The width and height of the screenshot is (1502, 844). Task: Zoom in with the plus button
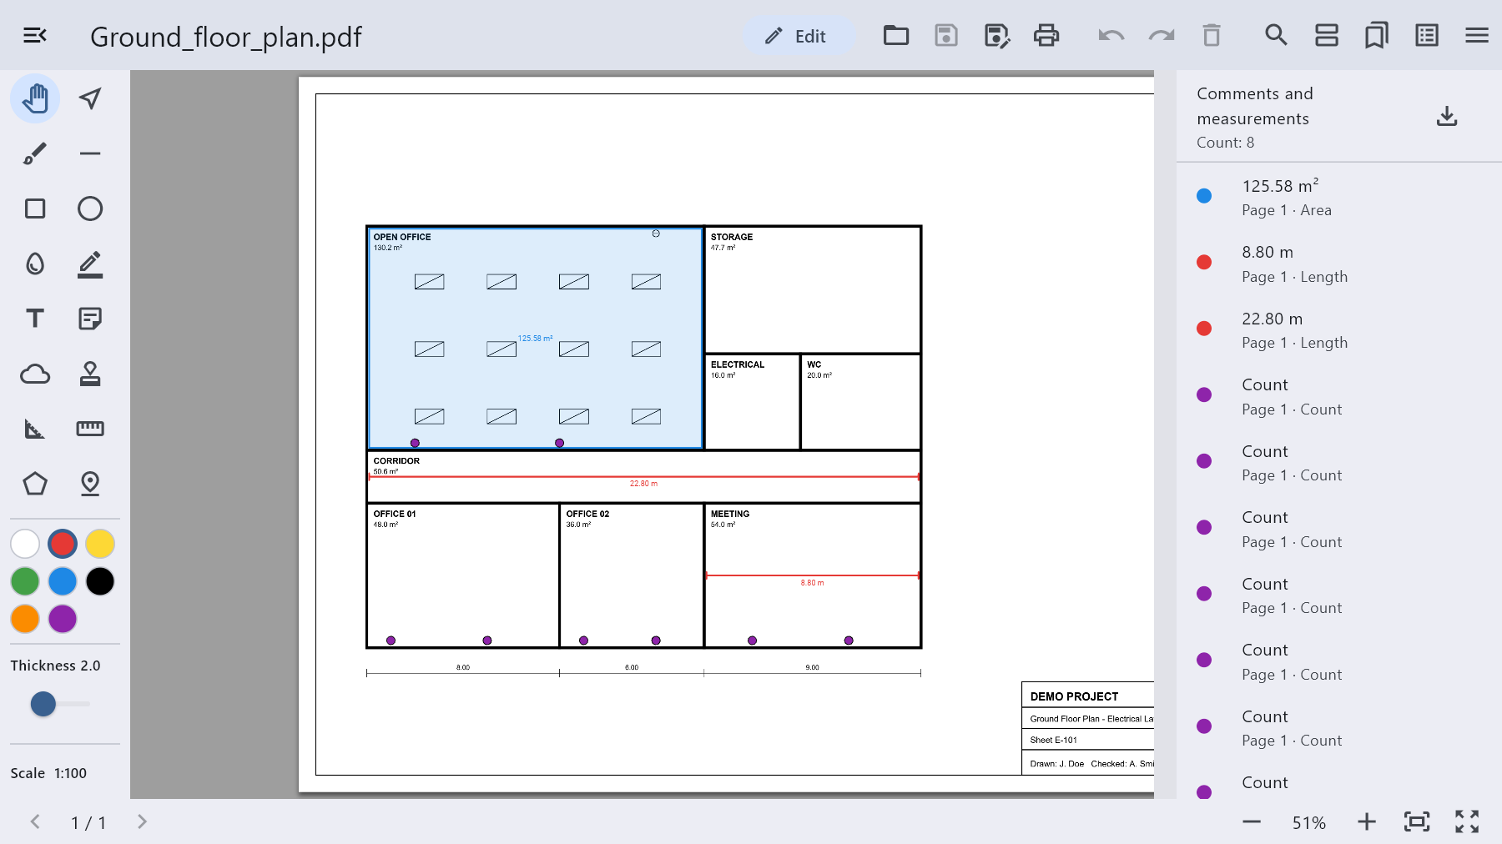click(1367, 821)
